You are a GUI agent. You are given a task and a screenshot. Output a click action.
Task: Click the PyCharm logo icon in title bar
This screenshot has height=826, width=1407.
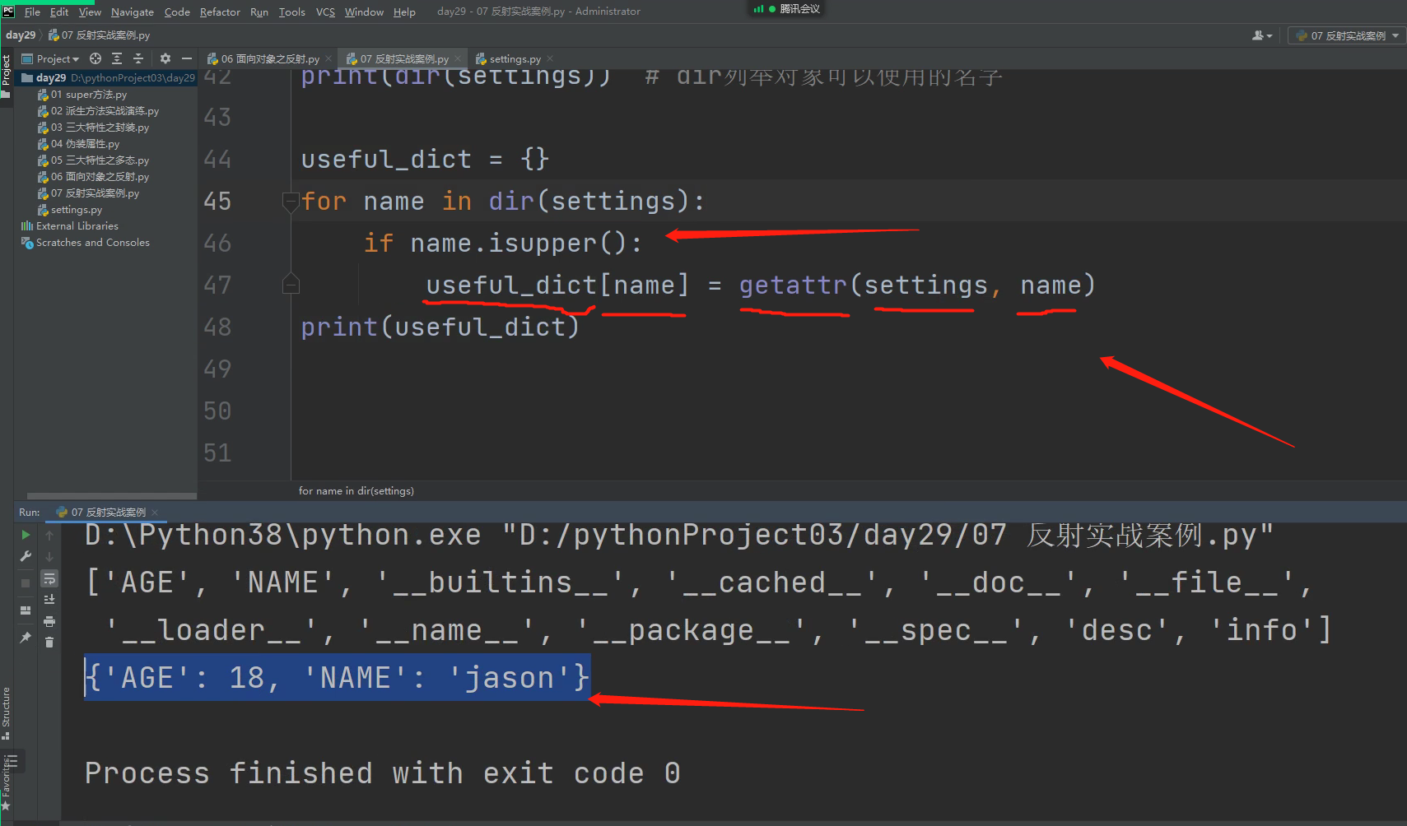click(x=8, y=12)
